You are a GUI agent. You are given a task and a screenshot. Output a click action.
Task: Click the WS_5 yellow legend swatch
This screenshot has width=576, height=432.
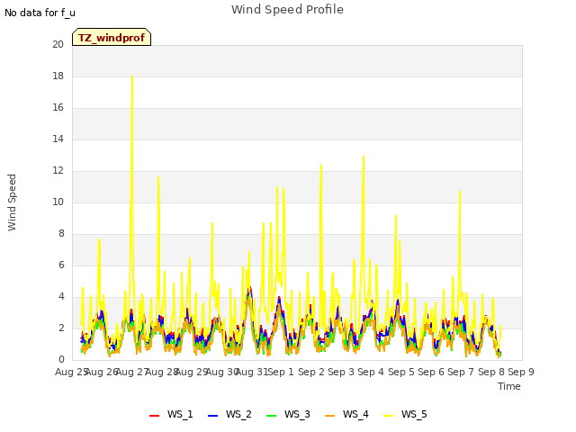coord(388,416)
